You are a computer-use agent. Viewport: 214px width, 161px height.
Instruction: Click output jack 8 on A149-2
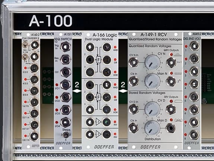[x=194, y=135]
